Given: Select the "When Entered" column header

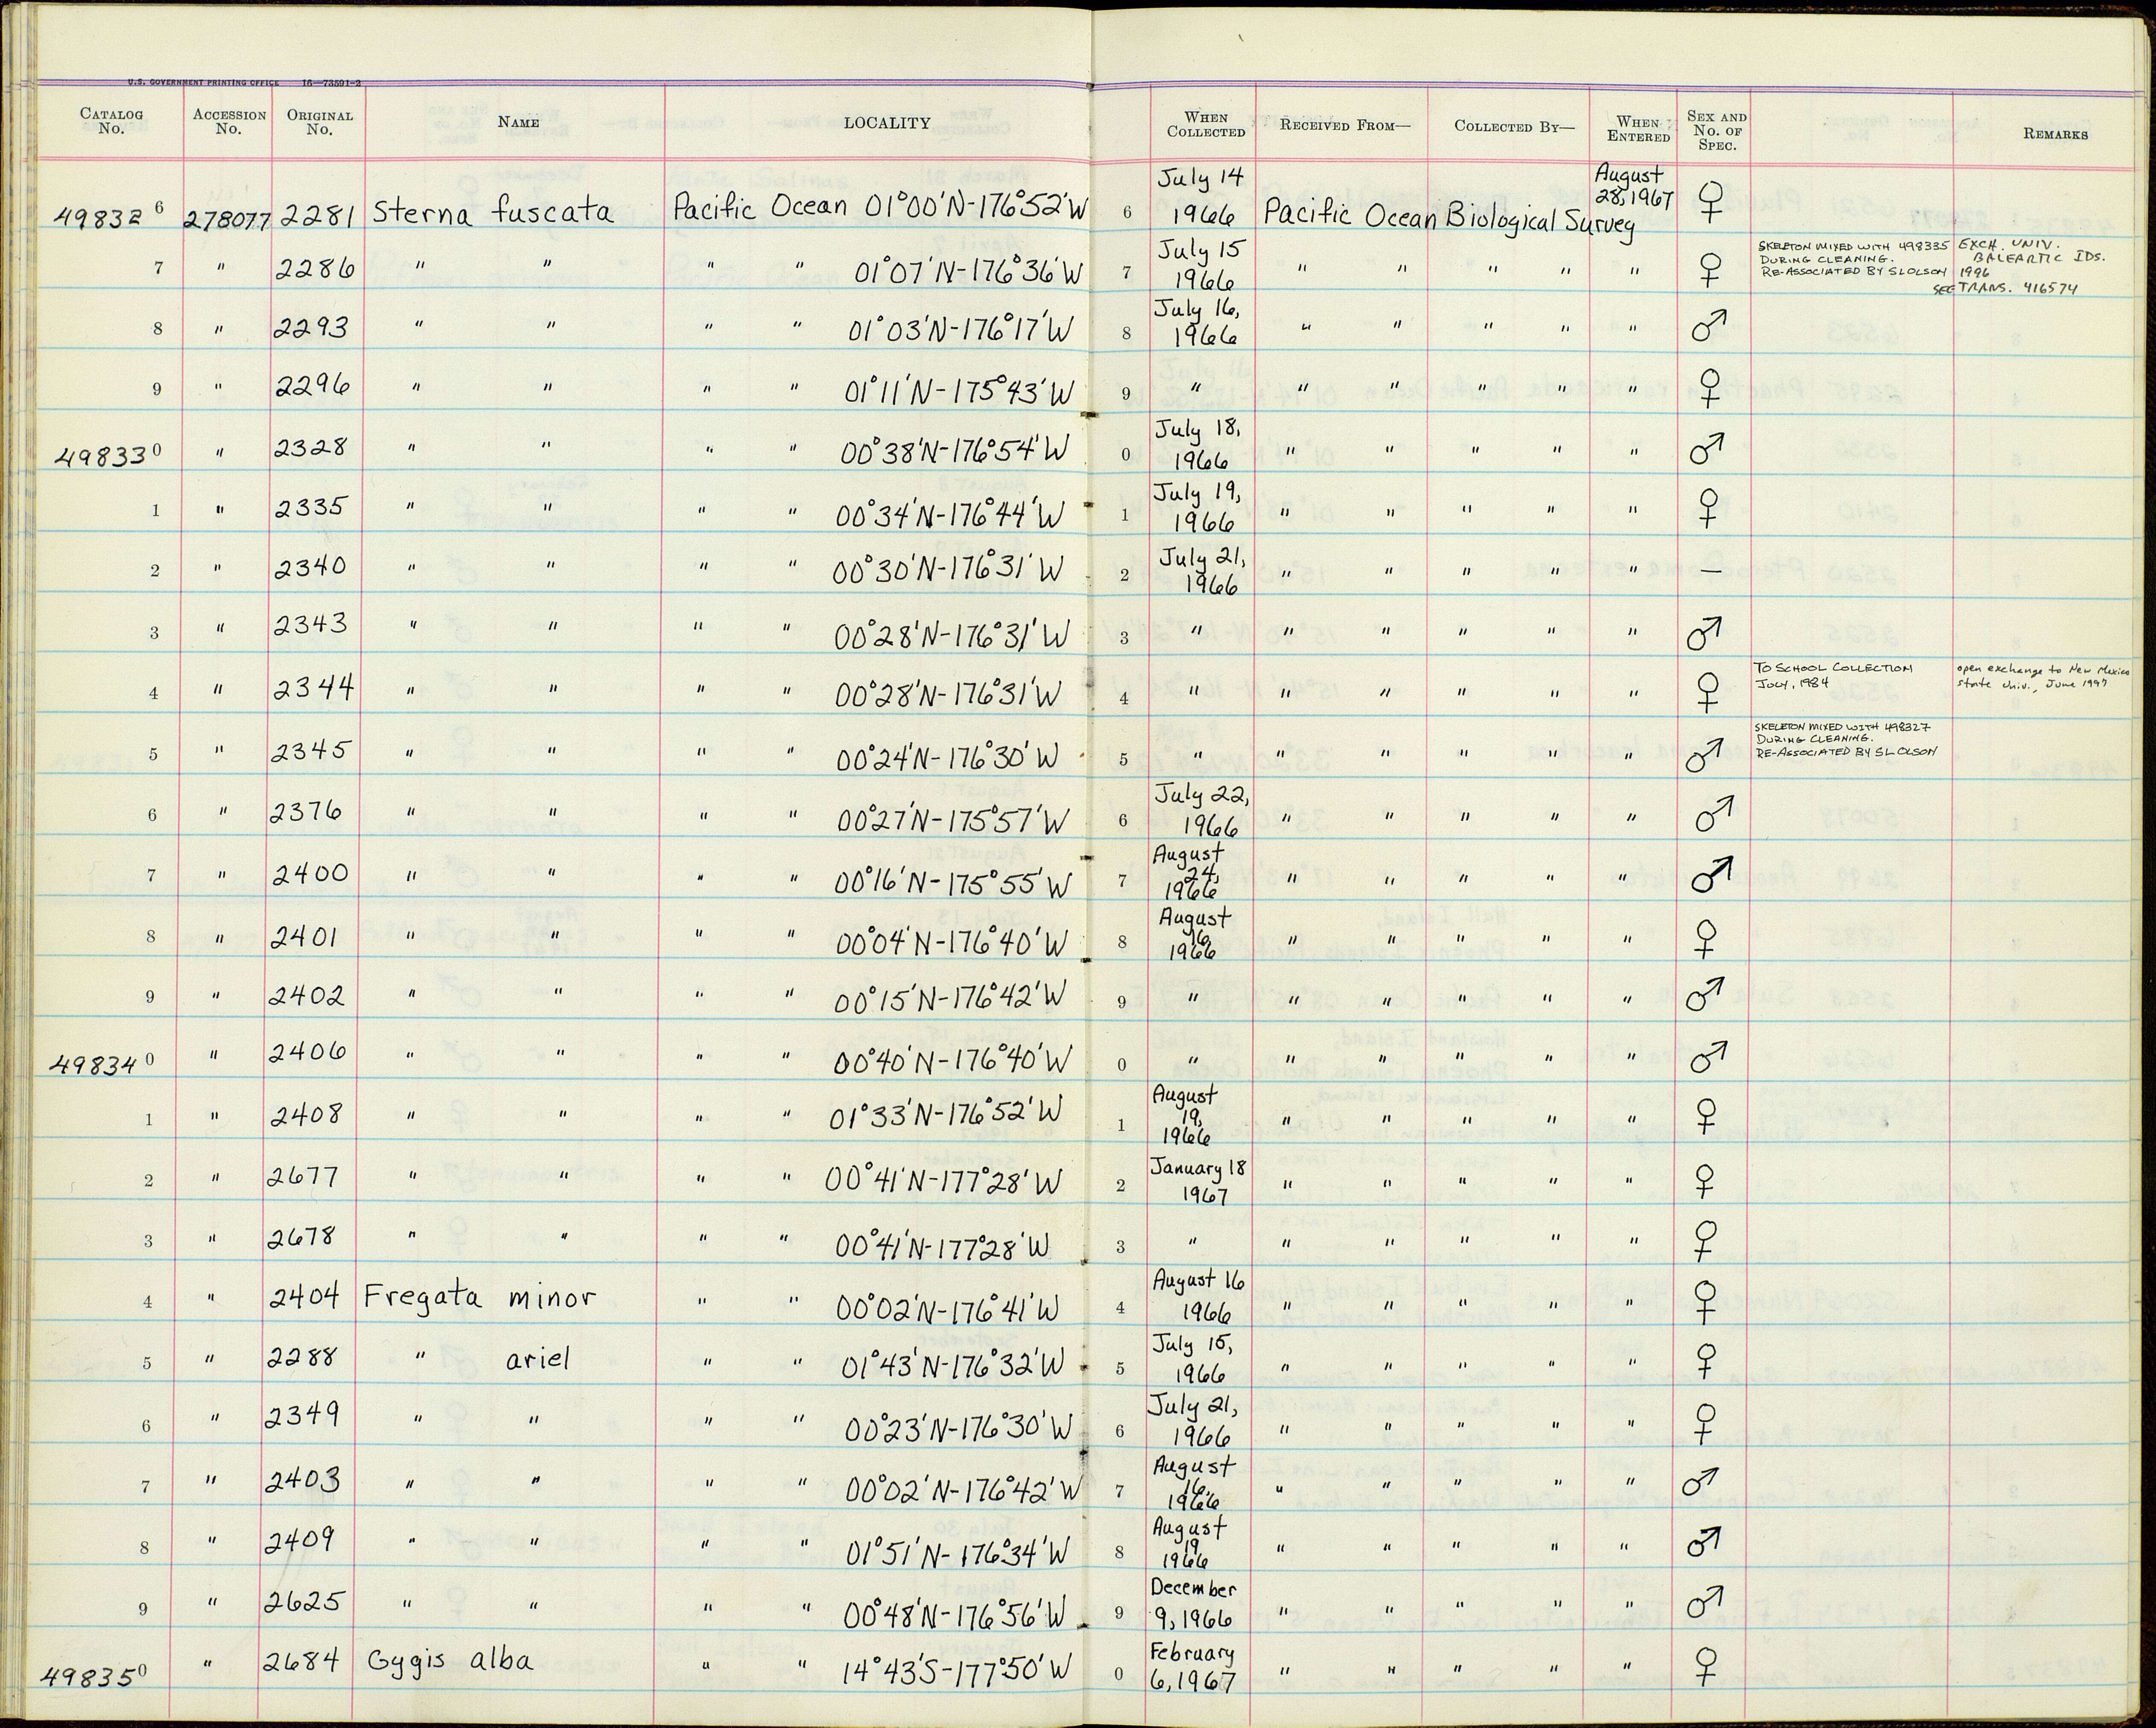Looking at the screenshot, I should tap(1638, 129).
